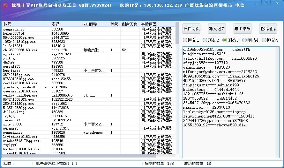Select the dillonxiang account row
This screenshot has width=284, height=168.
pos(89,112)
